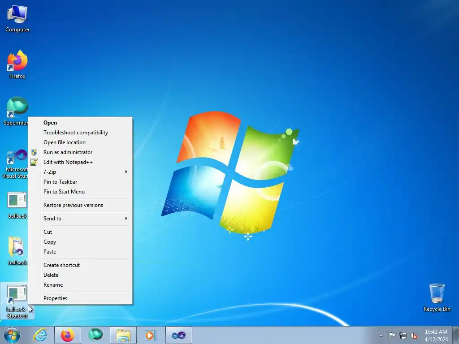The width and height of the screenshot is (459, 344).
Task: Select the Firefox desktop shortcut
Action: 17,64
